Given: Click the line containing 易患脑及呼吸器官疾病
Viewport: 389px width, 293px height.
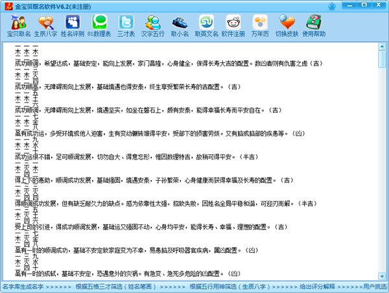Looking at the screenshot, I should tap(136, 250).
